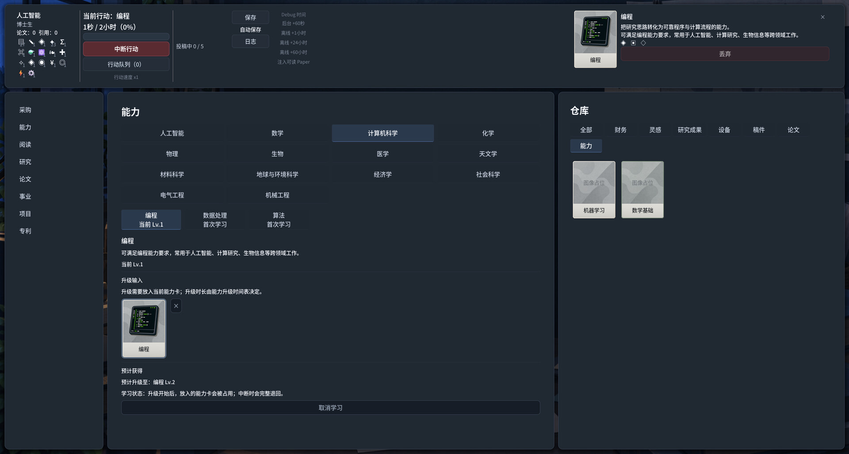Click the outlined sparkle icon
This screenshot has height=454, width=849.
pyautogui.click(x=21, y=63)
